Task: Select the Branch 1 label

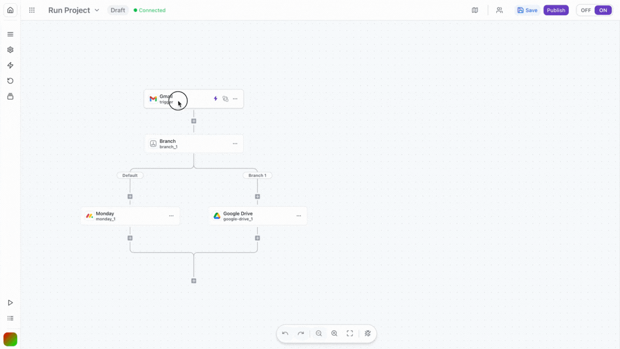Action: (257, 175)
